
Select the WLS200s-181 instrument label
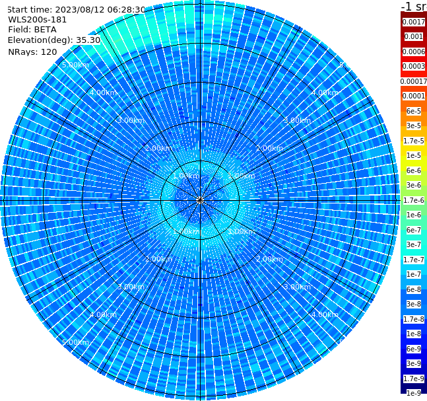tap(38, 20)
